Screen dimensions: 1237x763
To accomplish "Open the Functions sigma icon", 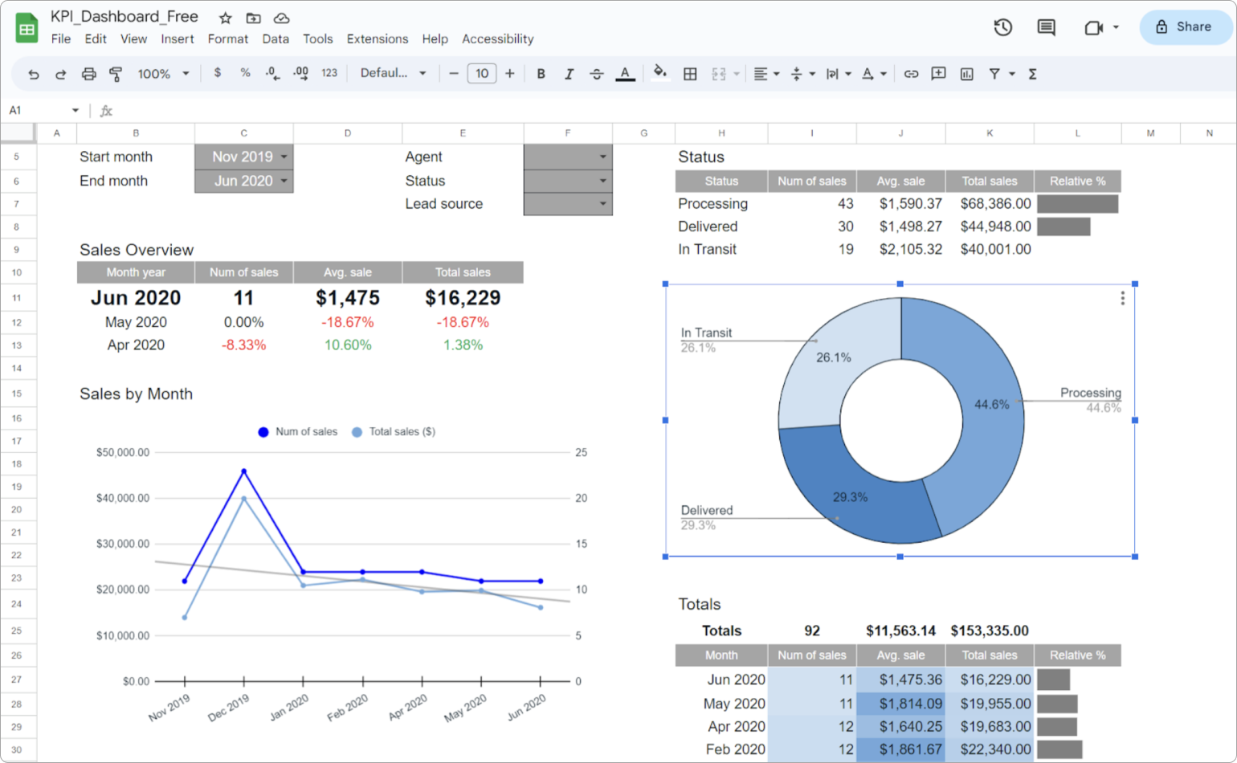I will pyautogui.click(x=1032, y=74).
